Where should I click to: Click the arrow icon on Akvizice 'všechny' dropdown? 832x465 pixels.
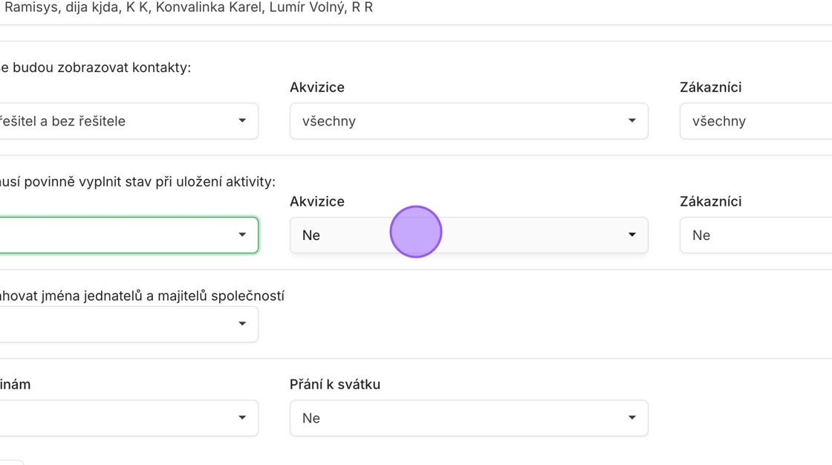[632, 120]
